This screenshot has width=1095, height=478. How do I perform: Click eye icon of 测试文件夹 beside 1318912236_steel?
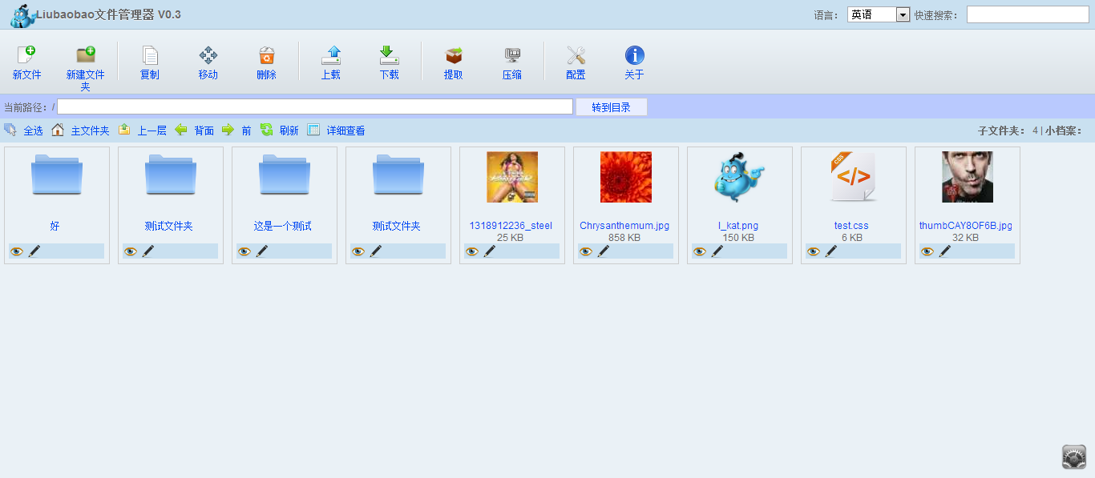coord(358,251)
